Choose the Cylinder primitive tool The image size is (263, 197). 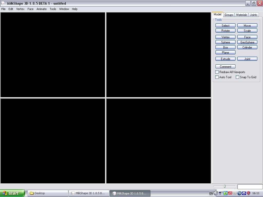(x=247, y=47)
